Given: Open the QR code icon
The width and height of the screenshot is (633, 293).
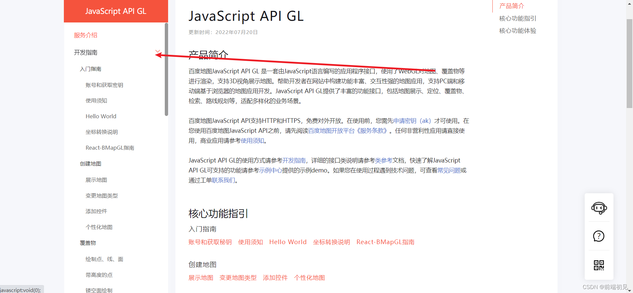Looking at the screenshot, I should point(599,265).
